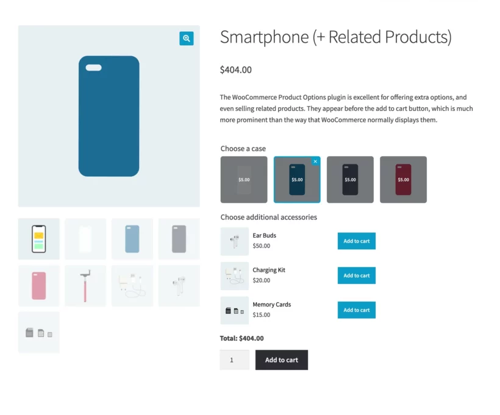Select the maroon $5.00 case option
500x415 pixels.
coord(403,179)
